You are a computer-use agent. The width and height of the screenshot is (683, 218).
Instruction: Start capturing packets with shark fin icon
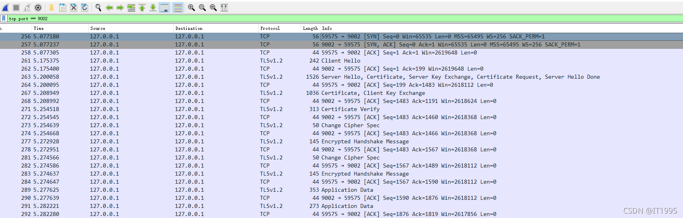pyautogui.click(x=5, y=8)
